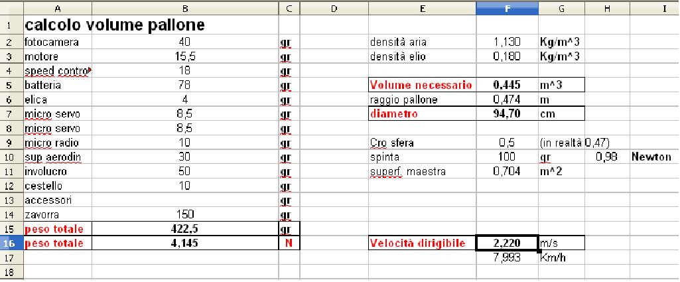Select the Km/h speed value 7,993

click(x=507, y=257)
